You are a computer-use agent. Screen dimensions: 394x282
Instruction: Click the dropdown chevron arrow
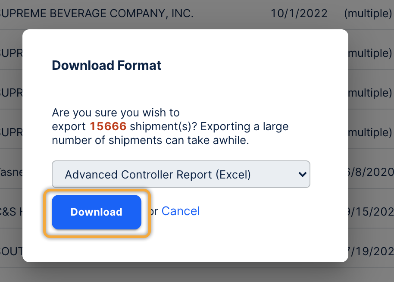click(303, 175)
